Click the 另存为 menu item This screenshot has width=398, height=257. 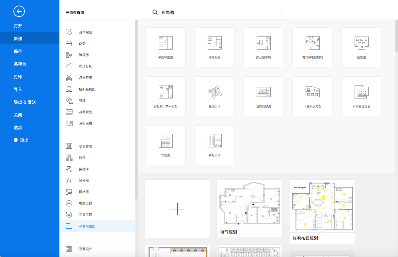pos(30,64)
